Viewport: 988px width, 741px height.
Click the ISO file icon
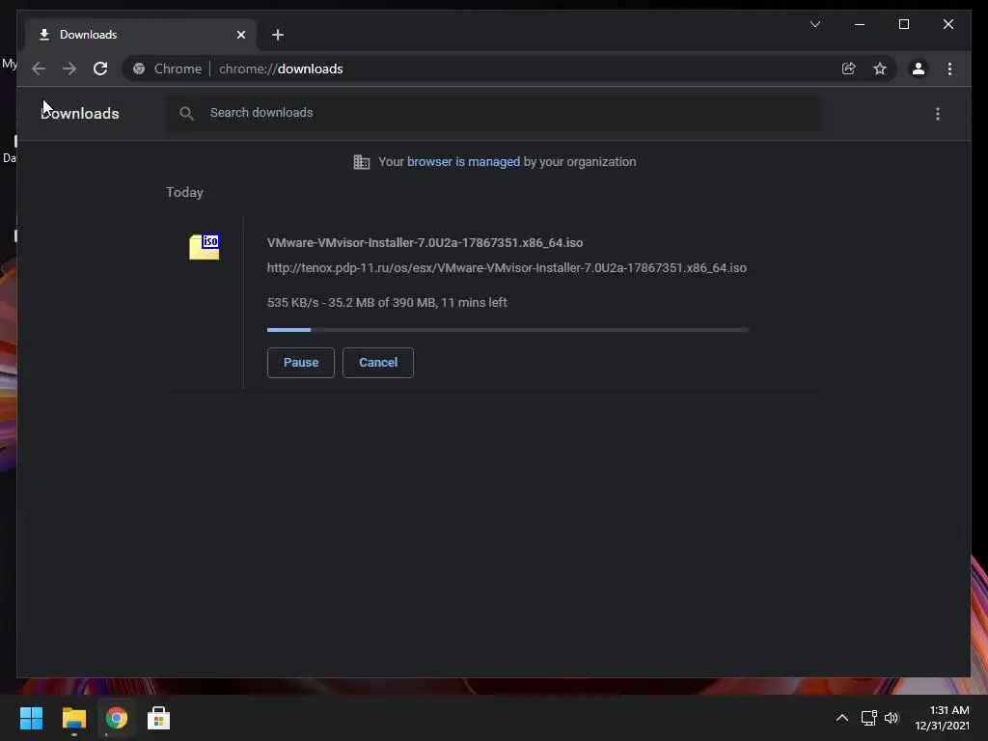[205, 246]
